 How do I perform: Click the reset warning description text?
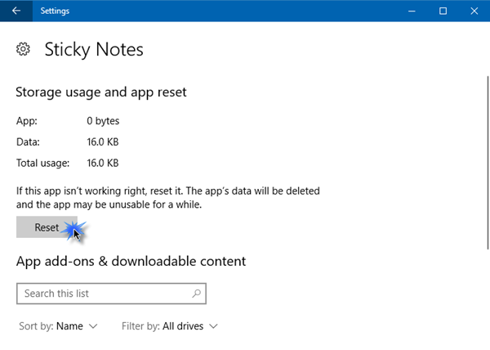(x=168, y=198)
